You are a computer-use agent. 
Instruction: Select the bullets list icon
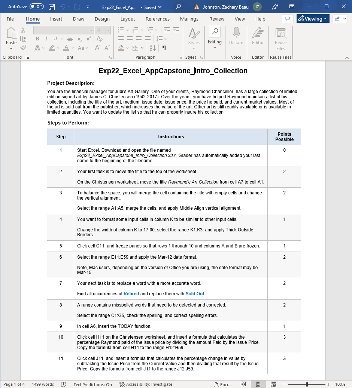(x=121, y=30)
